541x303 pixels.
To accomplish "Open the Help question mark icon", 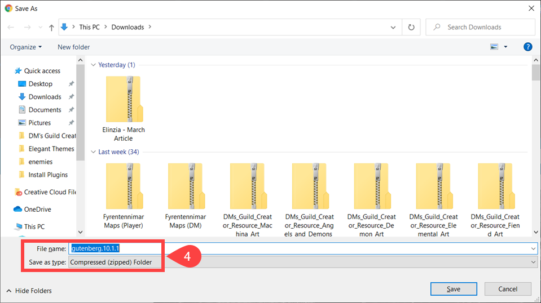I will [x=528, y=47].
